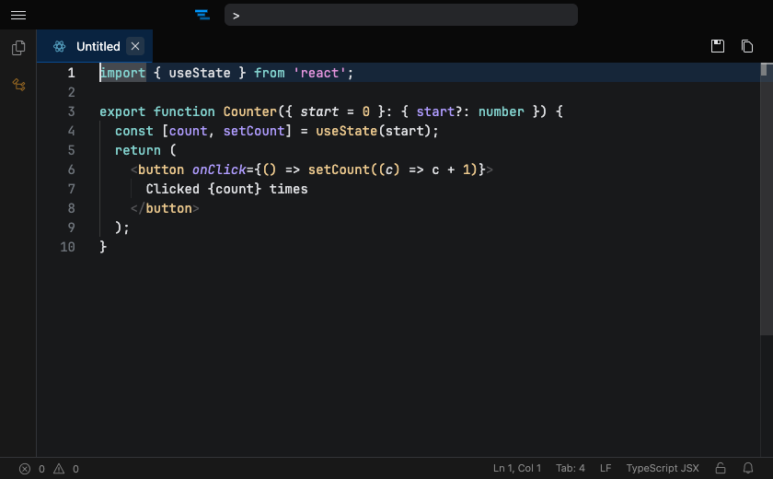Toggle the read-only lock icon

(721, 468)
